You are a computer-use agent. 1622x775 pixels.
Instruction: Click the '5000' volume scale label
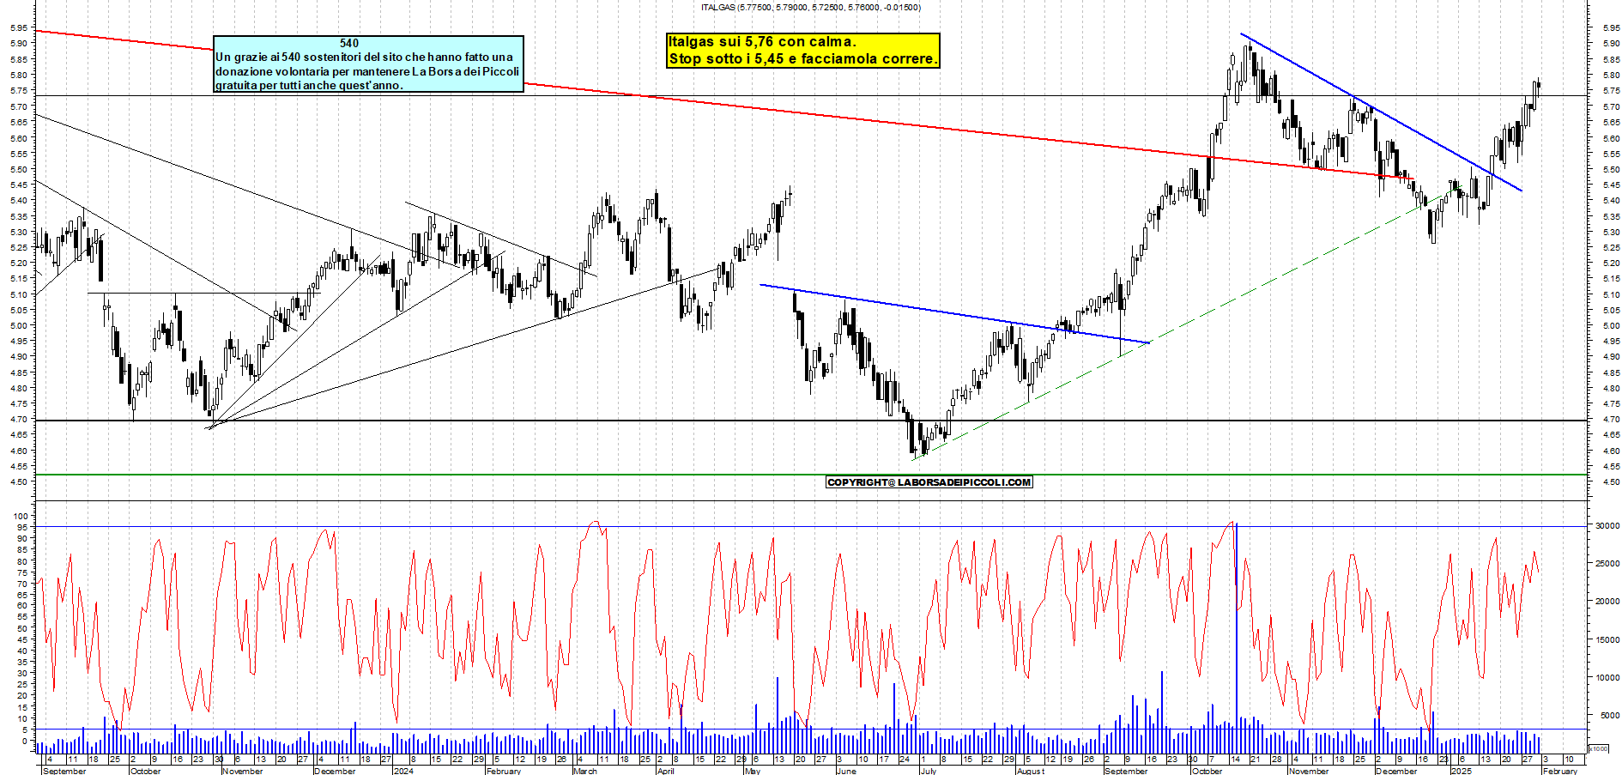(x=1610, y=715)
